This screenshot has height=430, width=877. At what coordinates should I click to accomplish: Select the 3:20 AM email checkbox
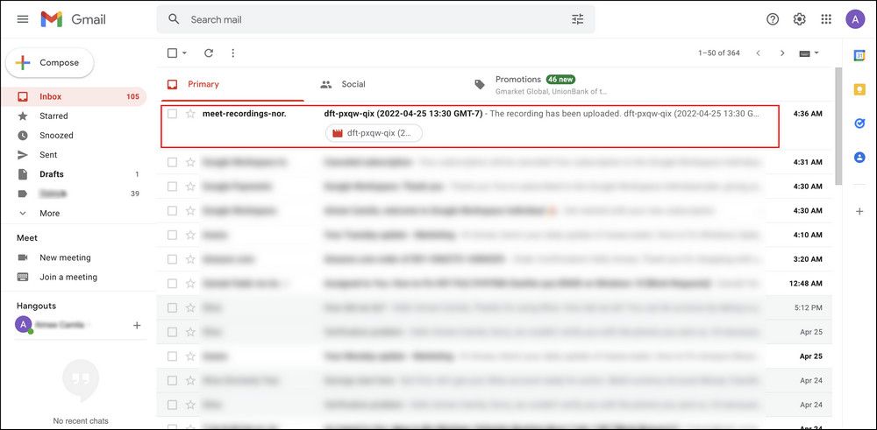172,259
